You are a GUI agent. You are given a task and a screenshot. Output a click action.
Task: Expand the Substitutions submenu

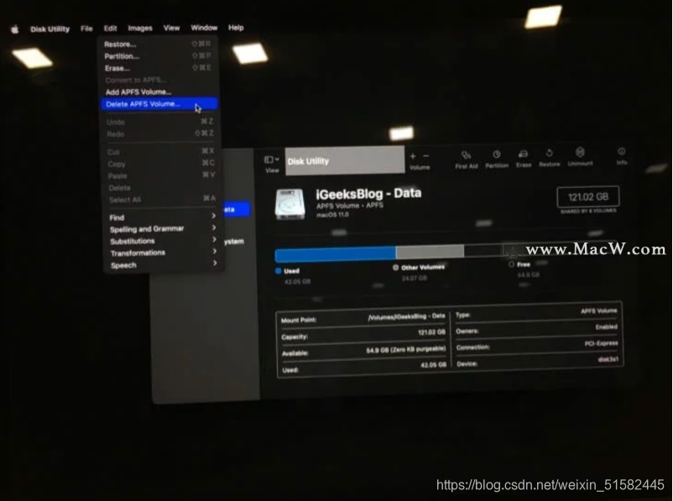163,241
